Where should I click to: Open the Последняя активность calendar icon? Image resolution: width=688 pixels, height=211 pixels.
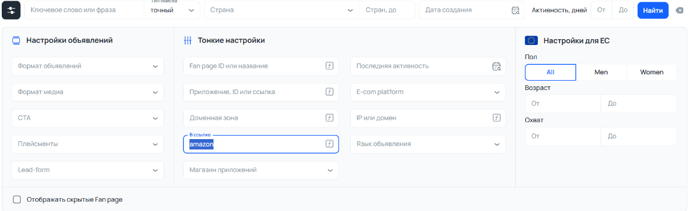pos(497,67)
